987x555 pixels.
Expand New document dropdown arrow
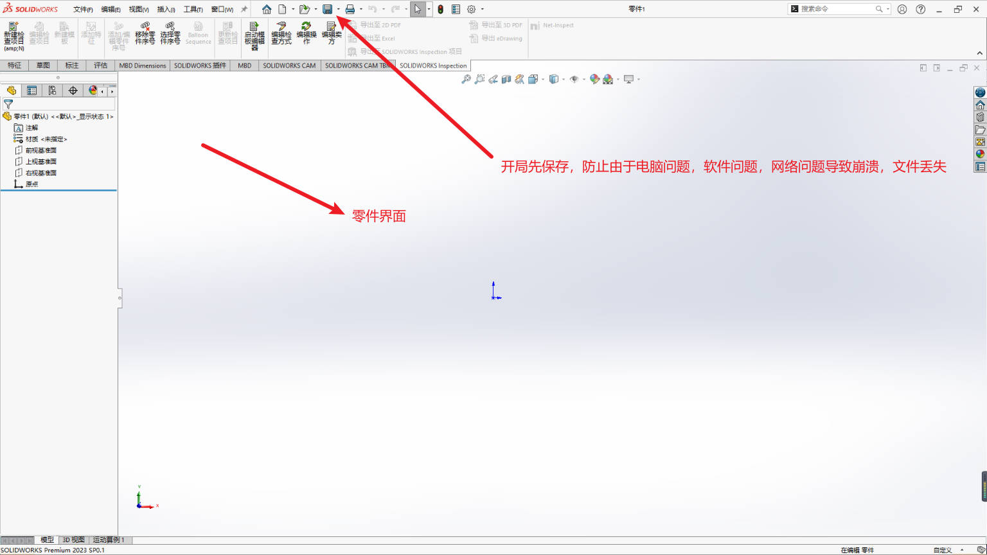pos(293,9)
